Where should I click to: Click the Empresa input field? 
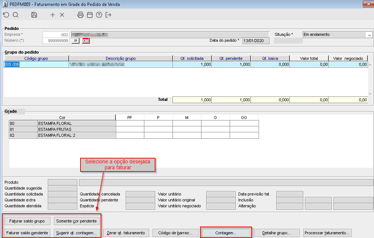click(56, 35)
